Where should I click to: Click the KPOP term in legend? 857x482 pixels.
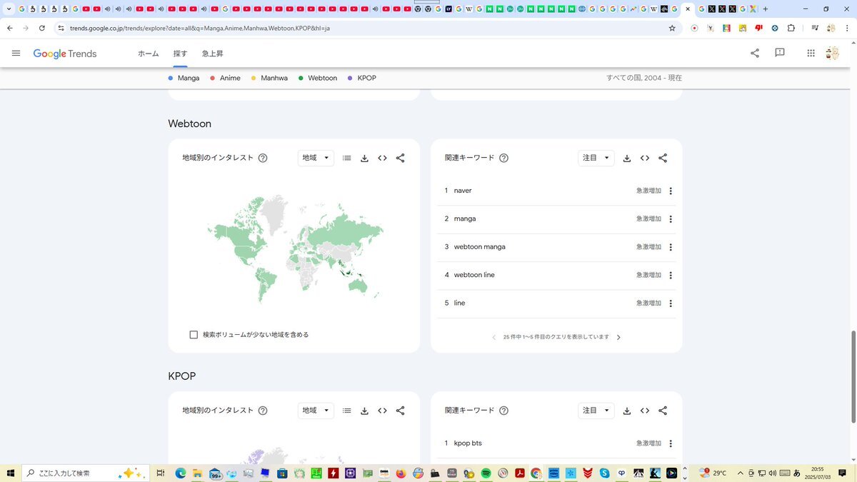pos(366,78)
